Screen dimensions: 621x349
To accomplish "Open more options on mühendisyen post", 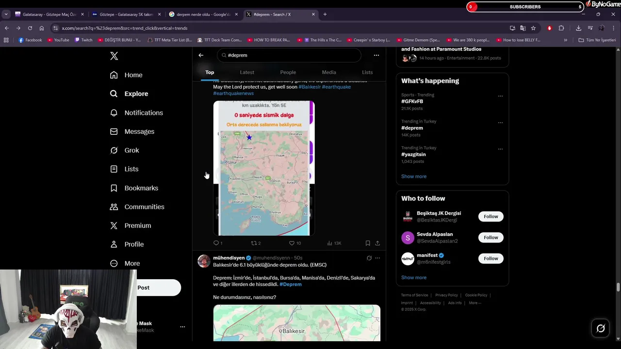I will point(377,258).
